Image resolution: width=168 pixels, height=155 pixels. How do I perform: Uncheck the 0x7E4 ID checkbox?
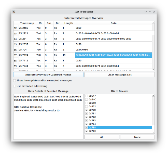point(87,124)
